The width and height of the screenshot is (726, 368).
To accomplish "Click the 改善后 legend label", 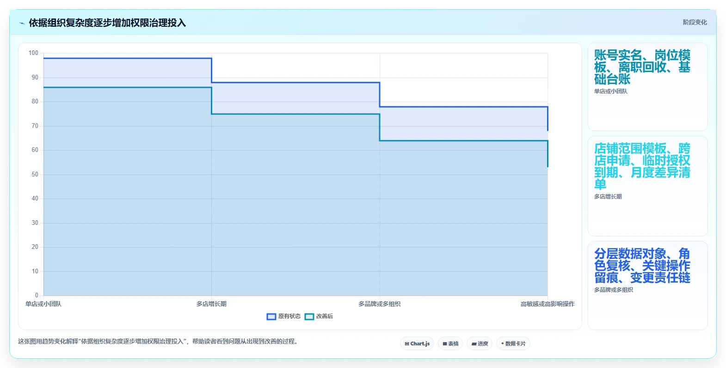I will tap(325, 317).
